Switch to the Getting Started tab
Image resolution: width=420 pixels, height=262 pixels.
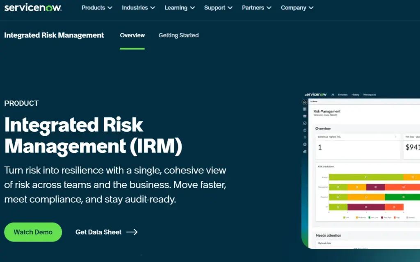179,35
